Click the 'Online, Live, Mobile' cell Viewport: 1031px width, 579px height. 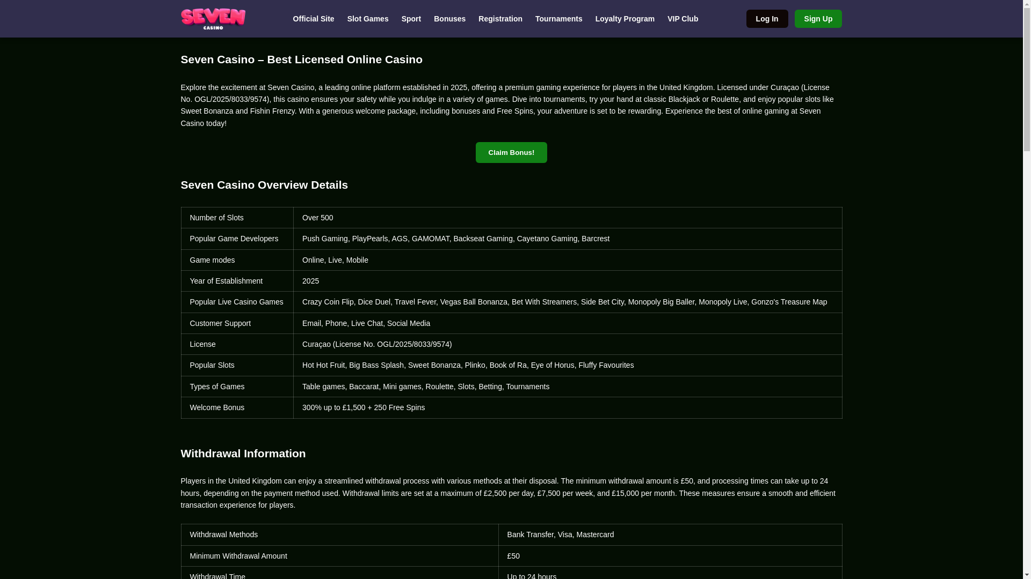568,260
